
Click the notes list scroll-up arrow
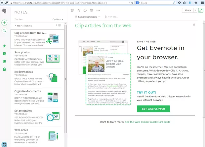click(66, 24)
